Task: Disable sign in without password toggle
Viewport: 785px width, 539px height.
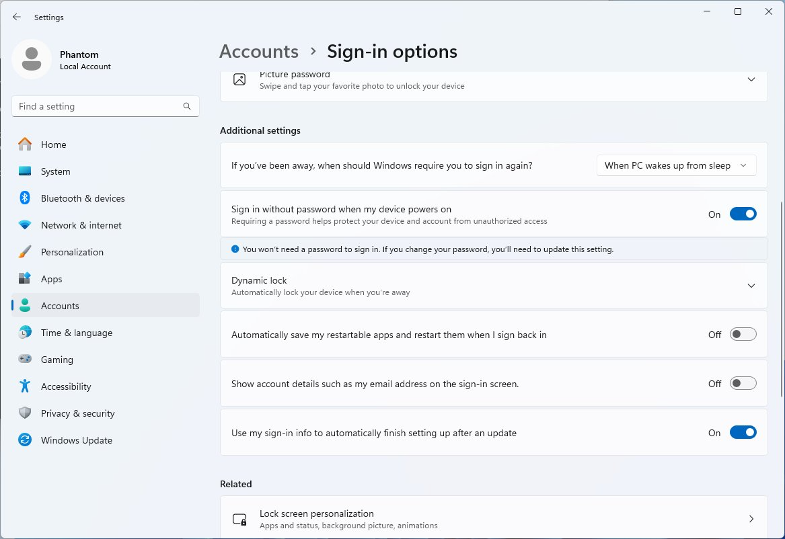Action: pos(743,214)
